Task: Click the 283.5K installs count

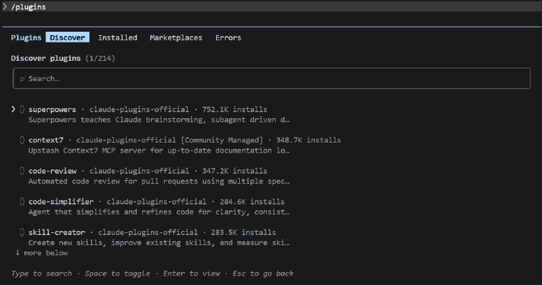Action: point(243,232)
